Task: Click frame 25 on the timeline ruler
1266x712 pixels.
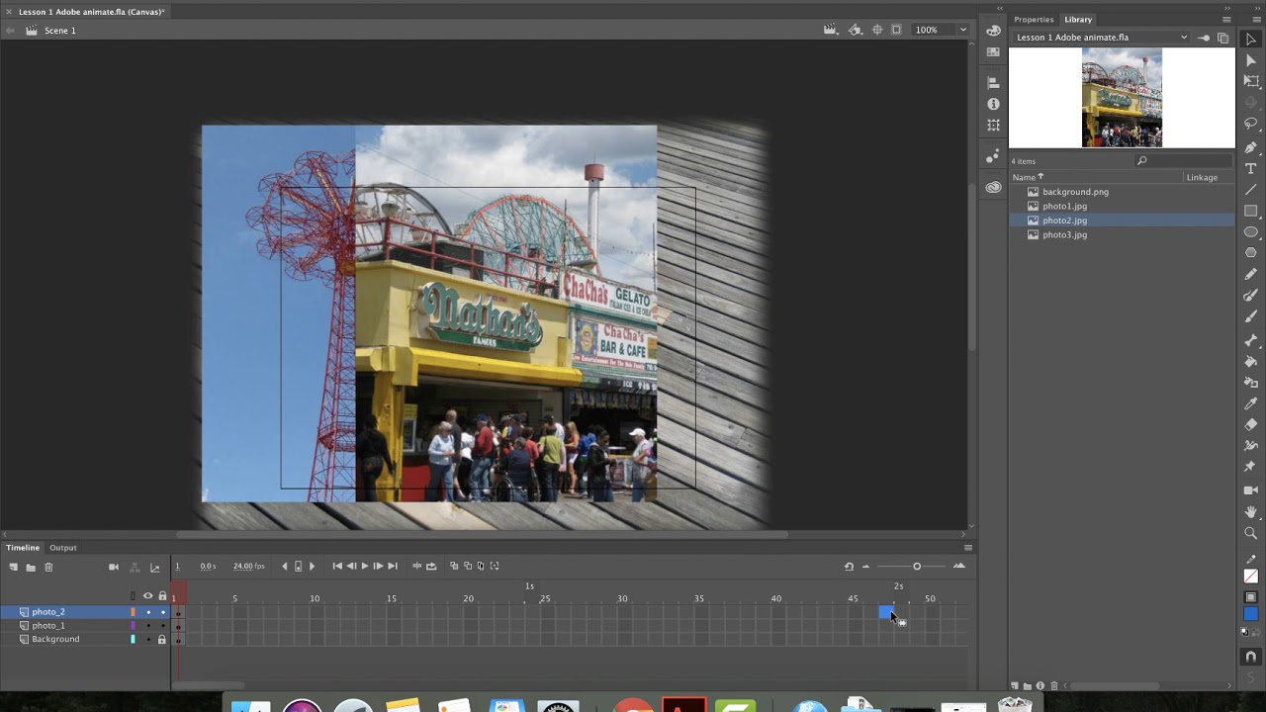Action: click(545, 598)
